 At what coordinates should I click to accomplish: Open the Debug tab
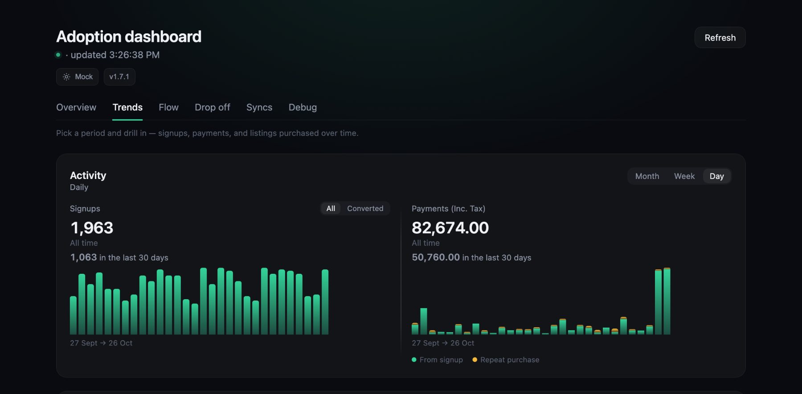(303, 107)
